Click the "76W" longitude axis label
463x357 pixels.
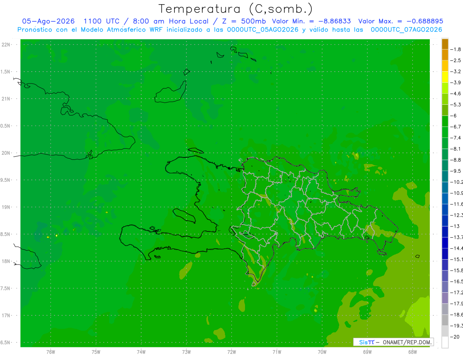click(51, 352)
